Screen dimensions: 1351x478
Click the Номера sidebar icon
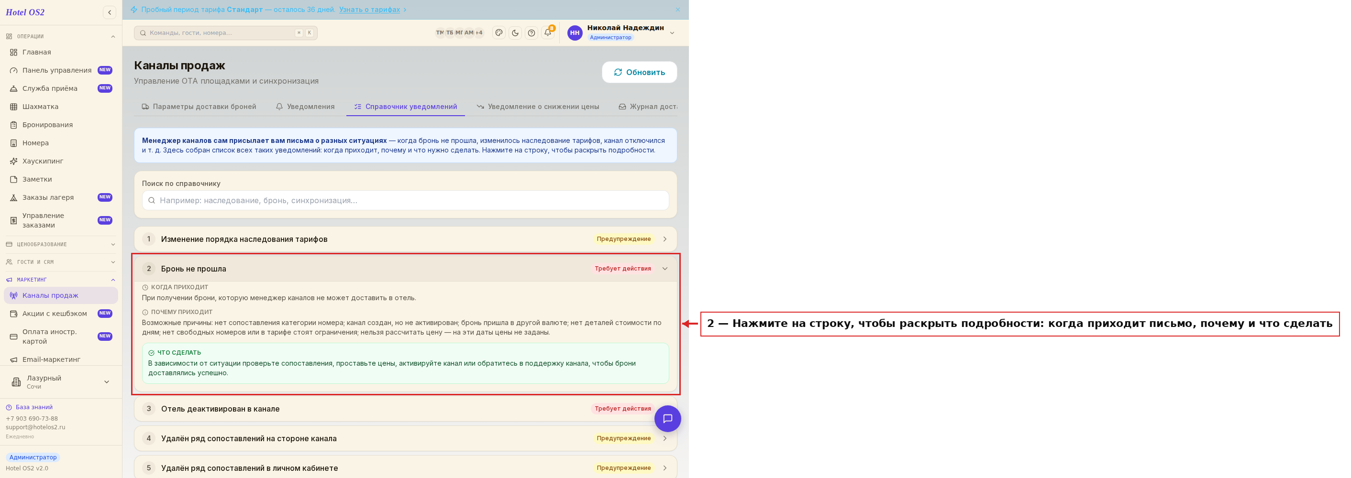pyautogui.click(x=14, y=143)
